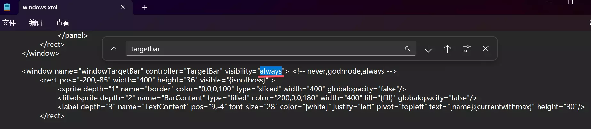Find next match with down arrow
Image resolution: width=591 pixels, height=129 pixels.
tap(428, 49)
